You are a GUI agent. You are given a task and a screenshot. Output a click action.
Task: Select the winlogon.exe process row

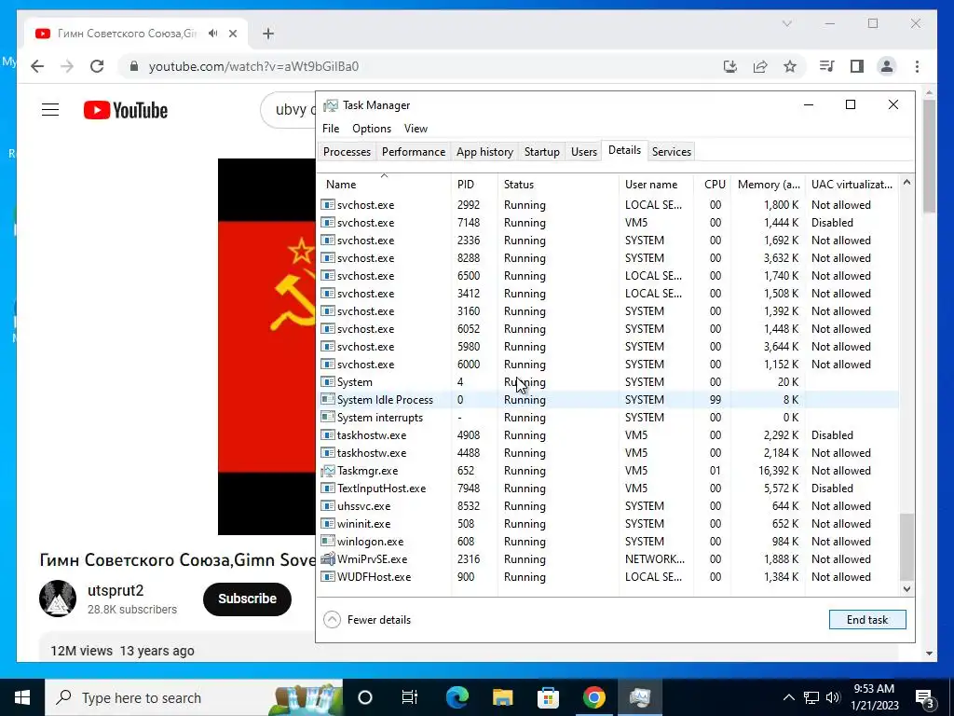click(608, 542)
